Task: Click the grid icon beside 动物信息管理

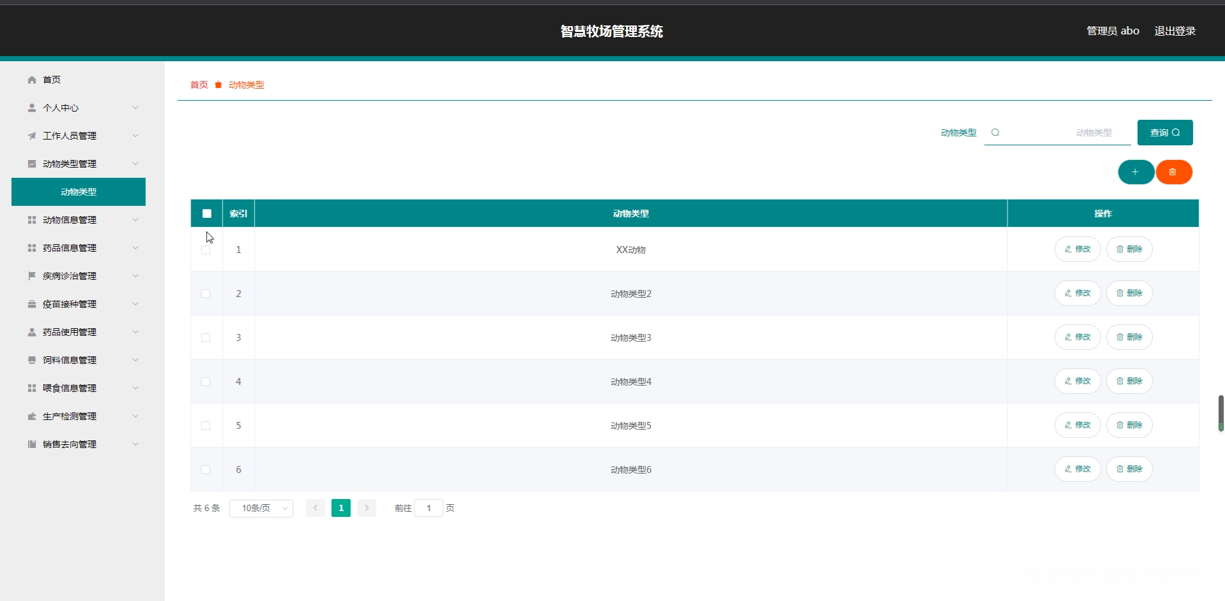Action: click(32, 220)
